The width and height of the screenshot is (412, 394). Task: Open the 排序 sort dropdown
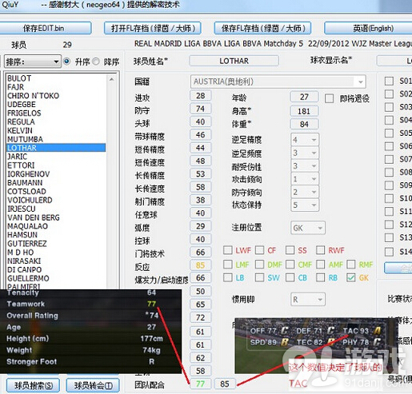pyautogui.click(x=33, y=62)
